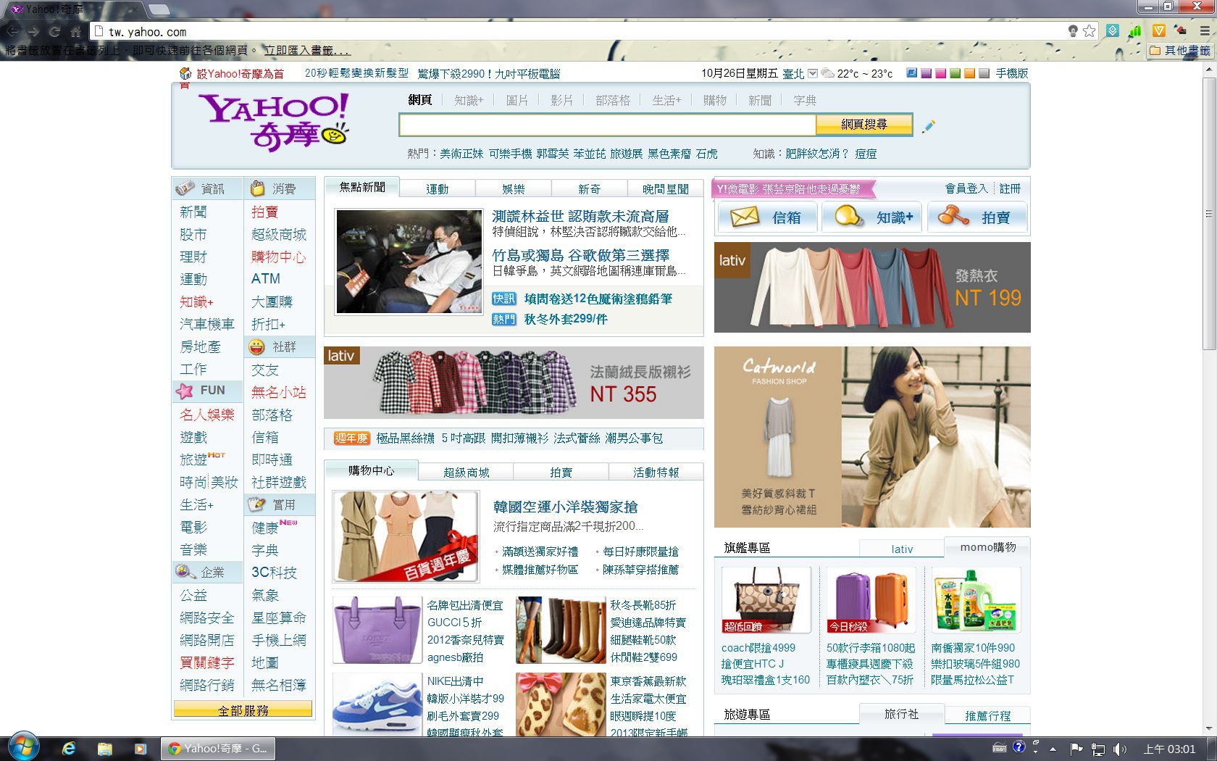This screenshot has height=761, width=1217.
Task: Open 信箱 mail envelope button
Action: click(x=767, y=217)
